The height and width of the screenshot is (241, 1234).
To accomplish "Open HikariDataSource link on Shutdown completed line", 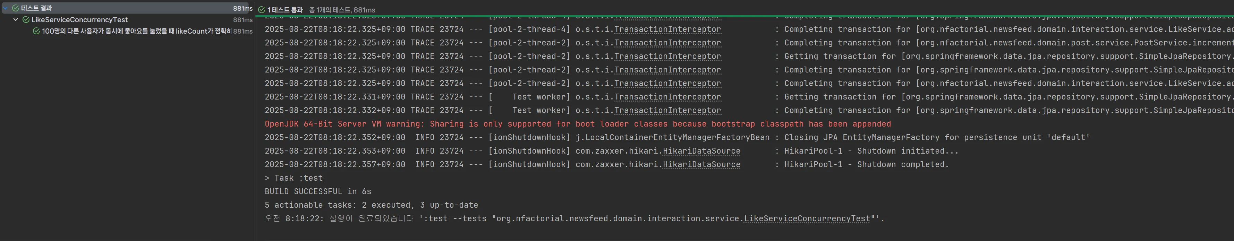I will pos(701,164).
